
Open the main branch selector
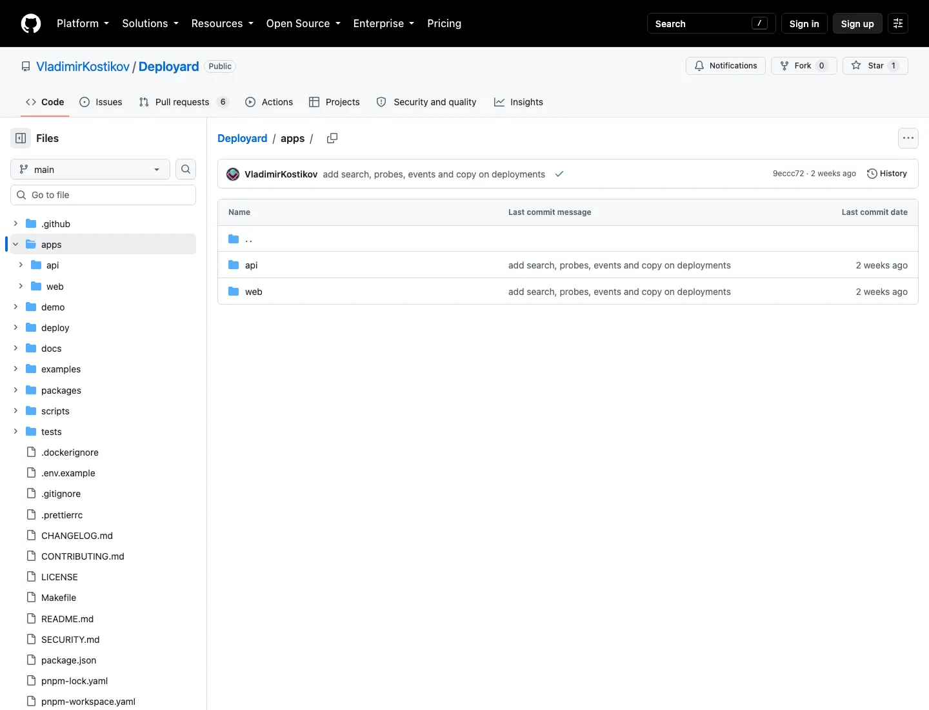pos(90,169)
